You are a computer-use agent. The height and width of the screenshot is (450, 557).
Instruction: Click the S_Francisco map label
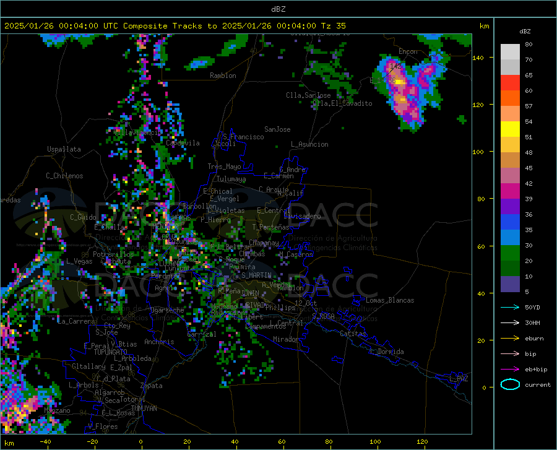coord(243,137)
